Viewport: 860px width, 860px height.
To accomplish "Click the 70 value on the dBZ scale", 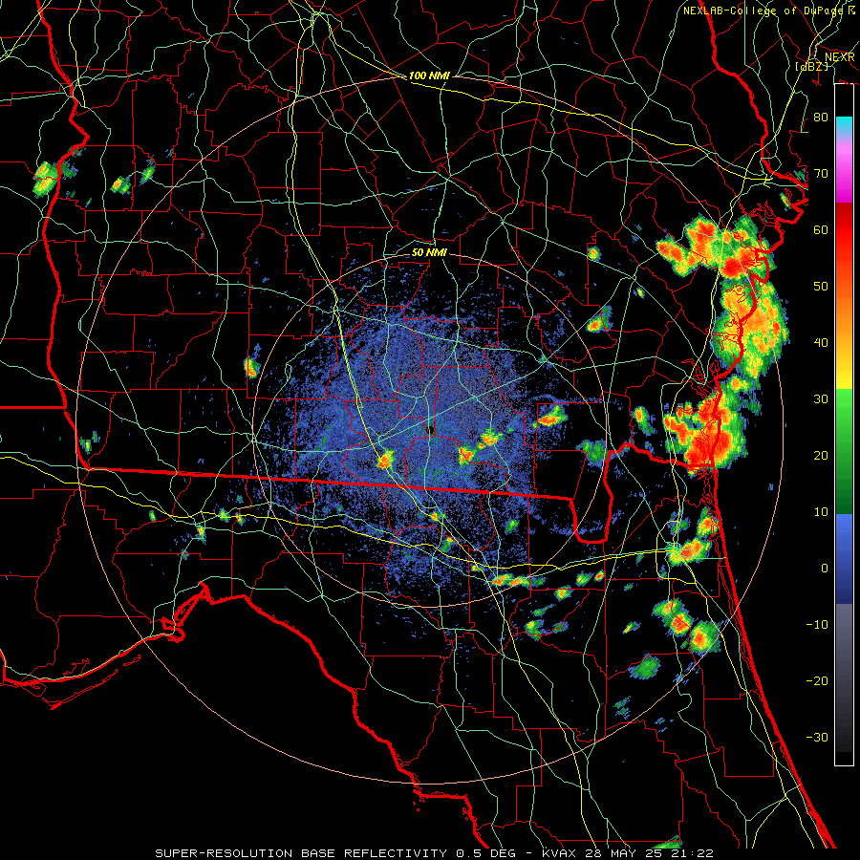I will (821, 174).
